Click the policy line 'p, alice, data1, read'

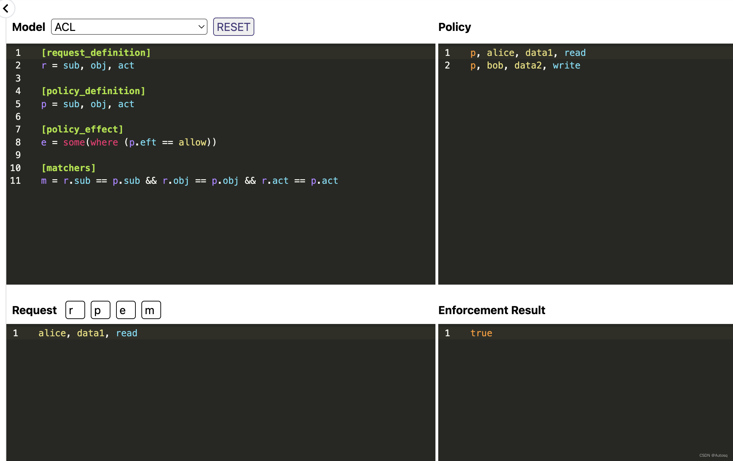click(x=528, y=53)
